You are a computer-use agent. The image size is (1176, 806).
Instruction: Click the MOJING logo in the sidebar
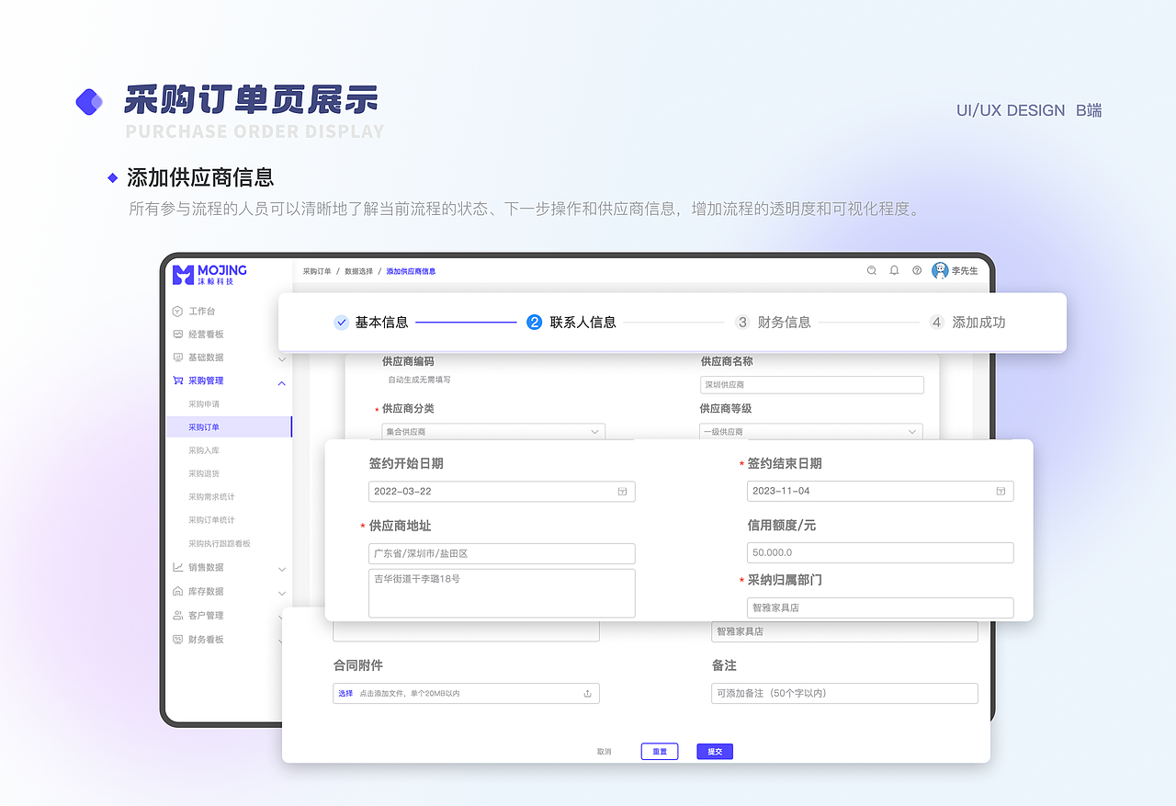(209, 275)
